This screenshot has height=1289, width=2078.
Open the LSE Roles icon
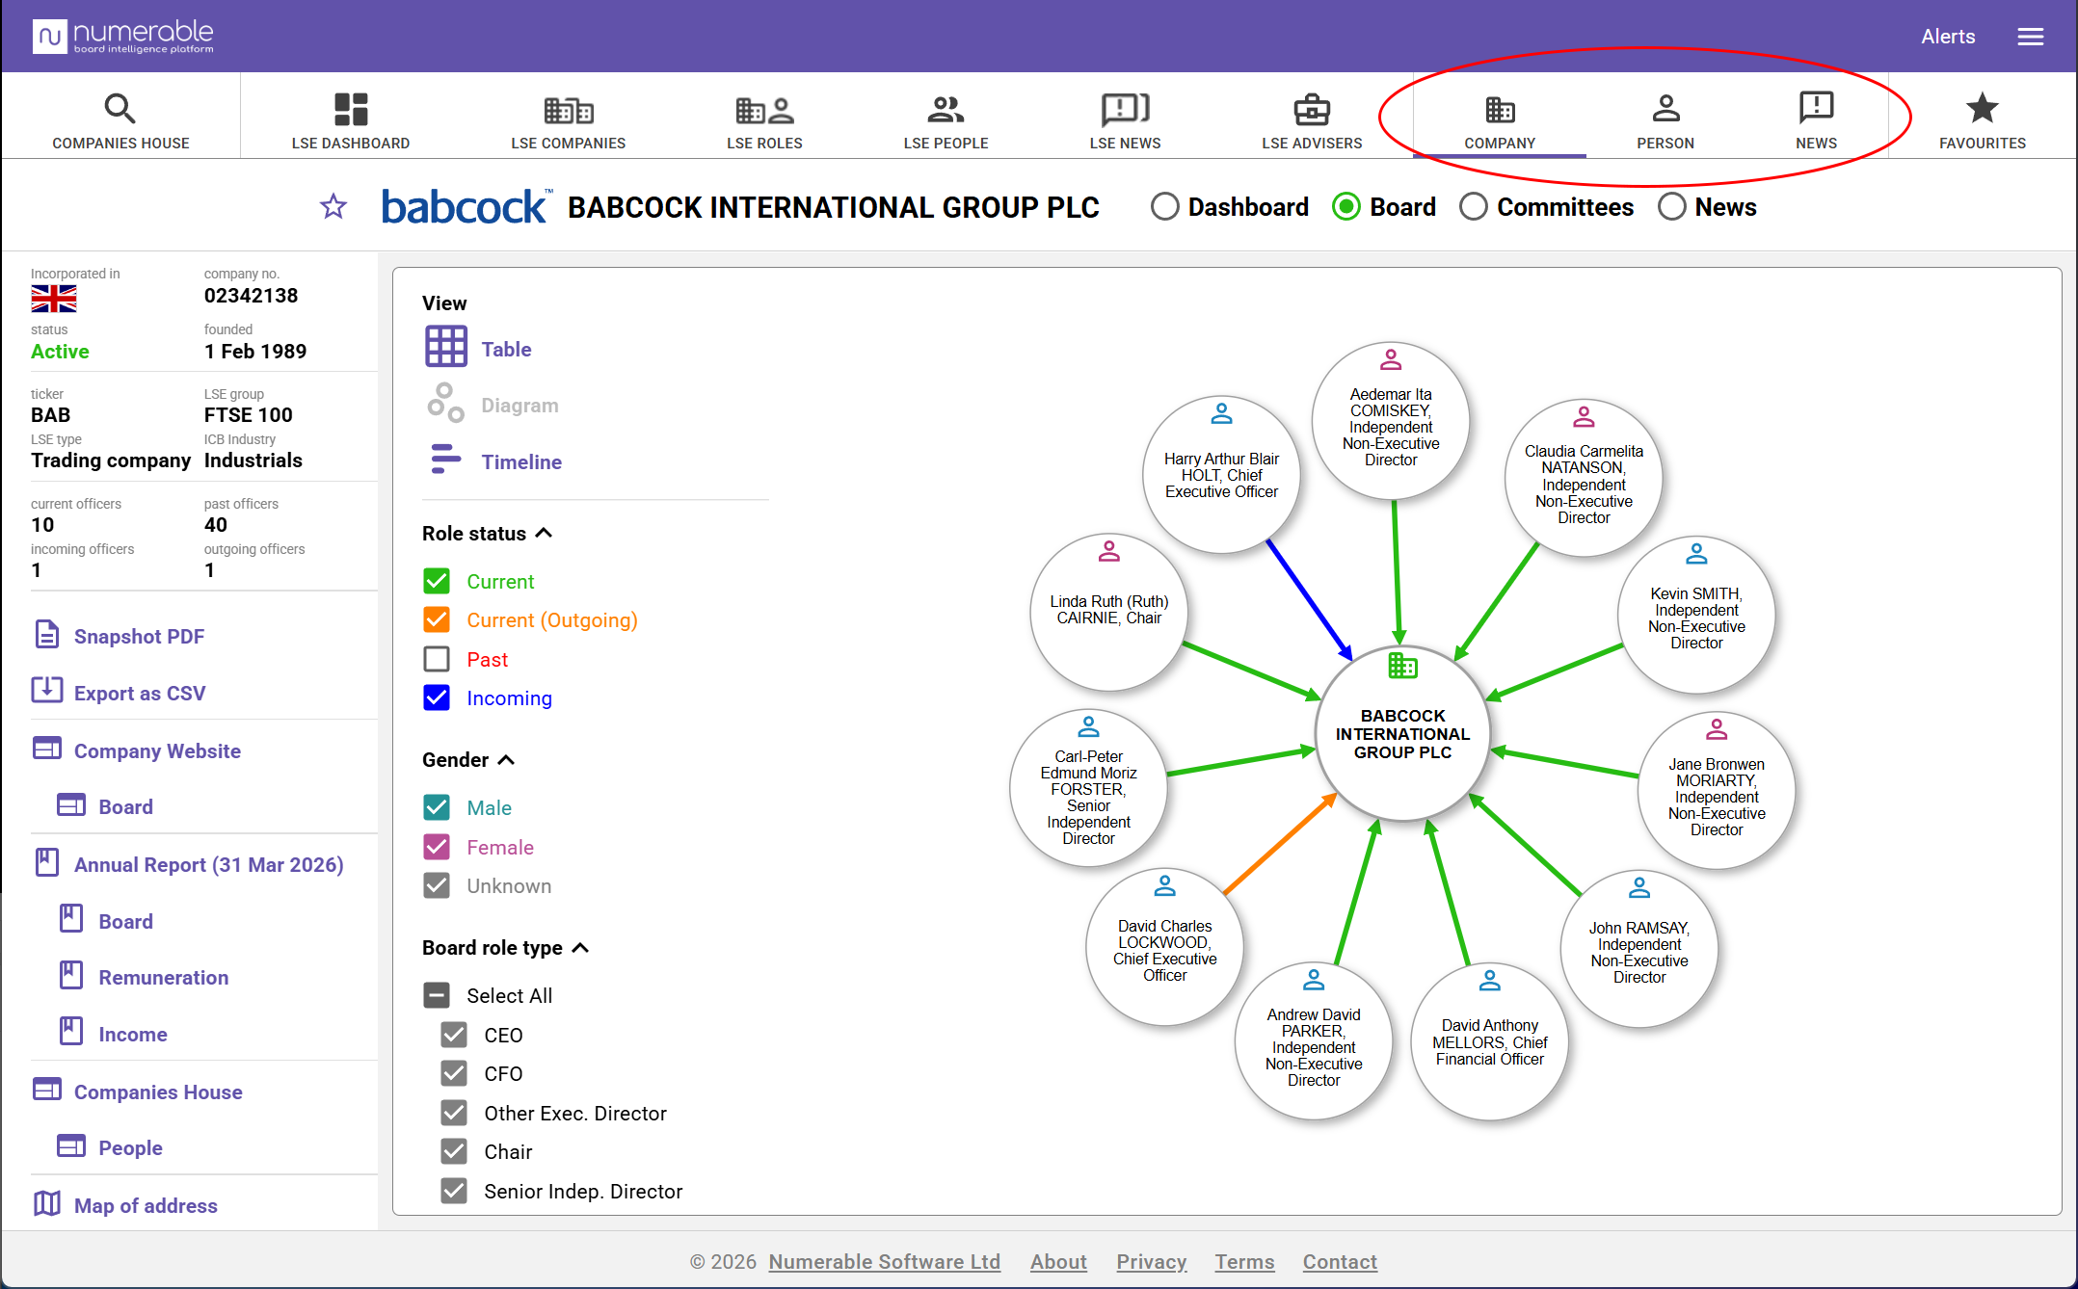pyautogui.click(x=764, y=110)
